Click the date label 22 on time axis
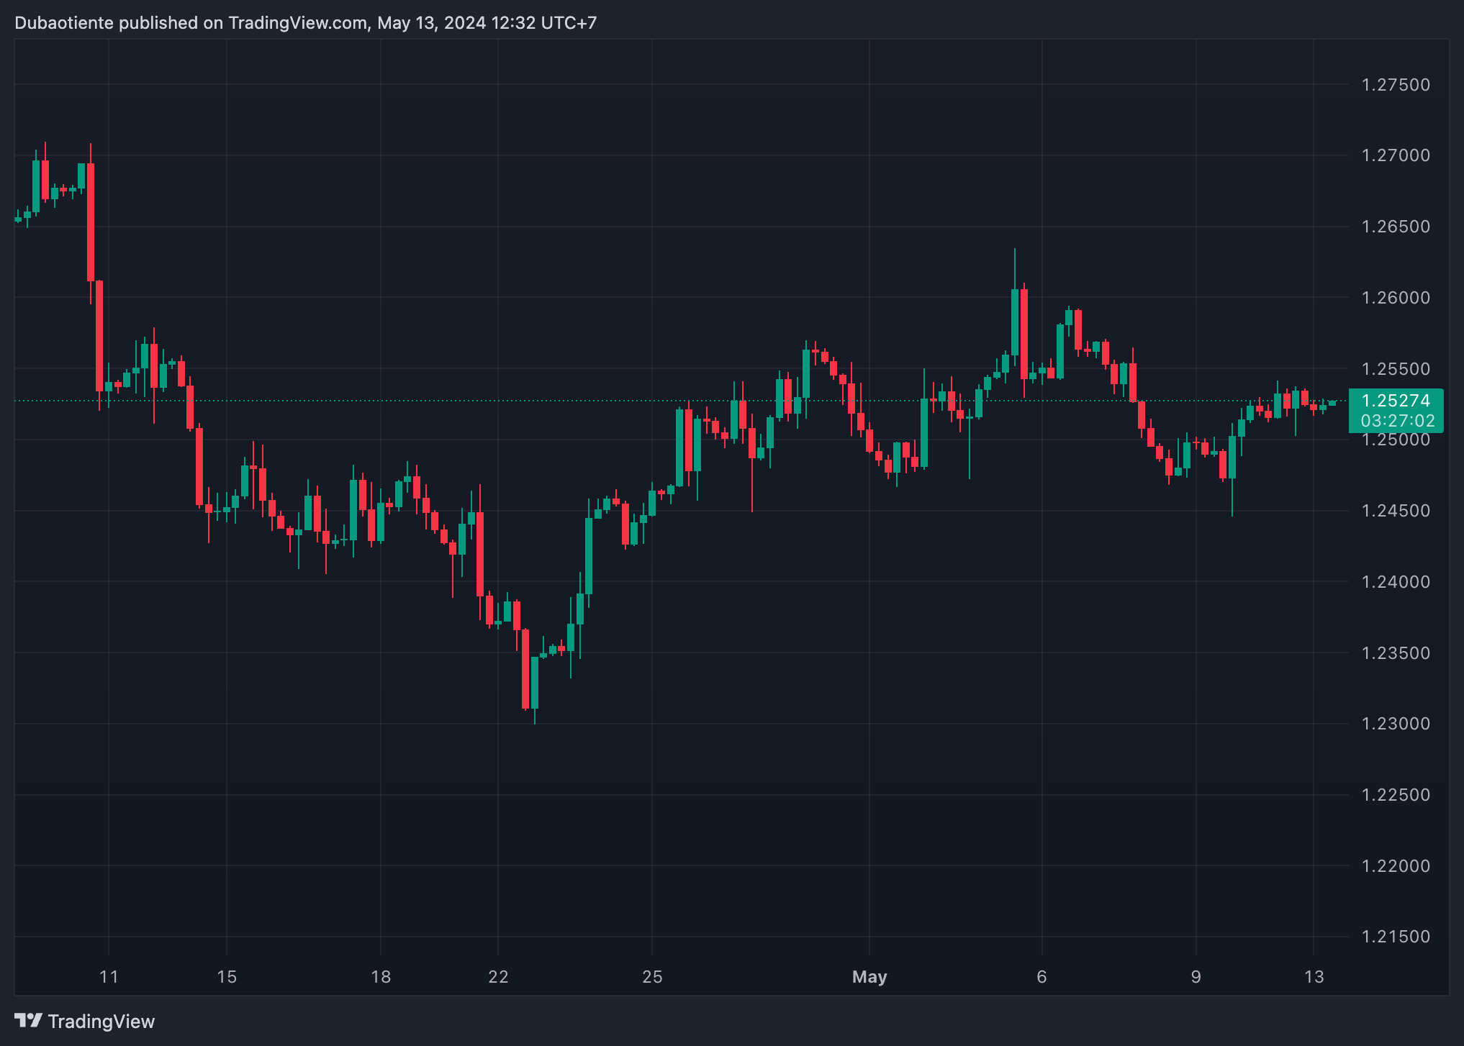Screen dimensions: 1464x1046 [498, 977]
